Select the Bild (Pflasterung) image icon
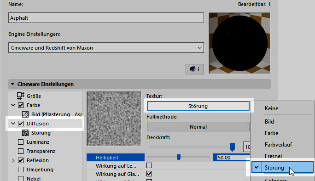The height and width of the screenshot is (181, 315). [x=25, y=114]
